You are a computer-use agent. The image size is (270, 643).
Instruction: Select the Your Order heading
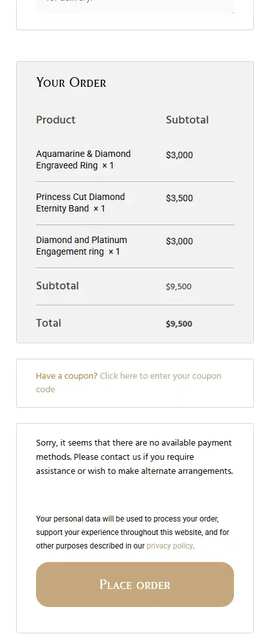tap(71, 82)
